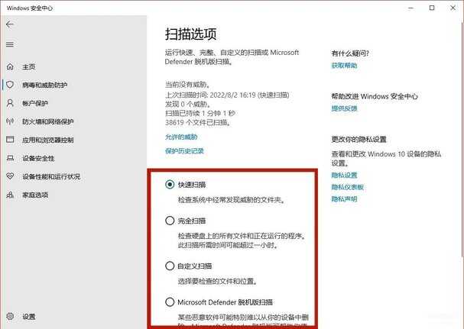Viewport: 464px width, 329px height.
Task: Go back with the back arrow
Action: pos(10,24)
